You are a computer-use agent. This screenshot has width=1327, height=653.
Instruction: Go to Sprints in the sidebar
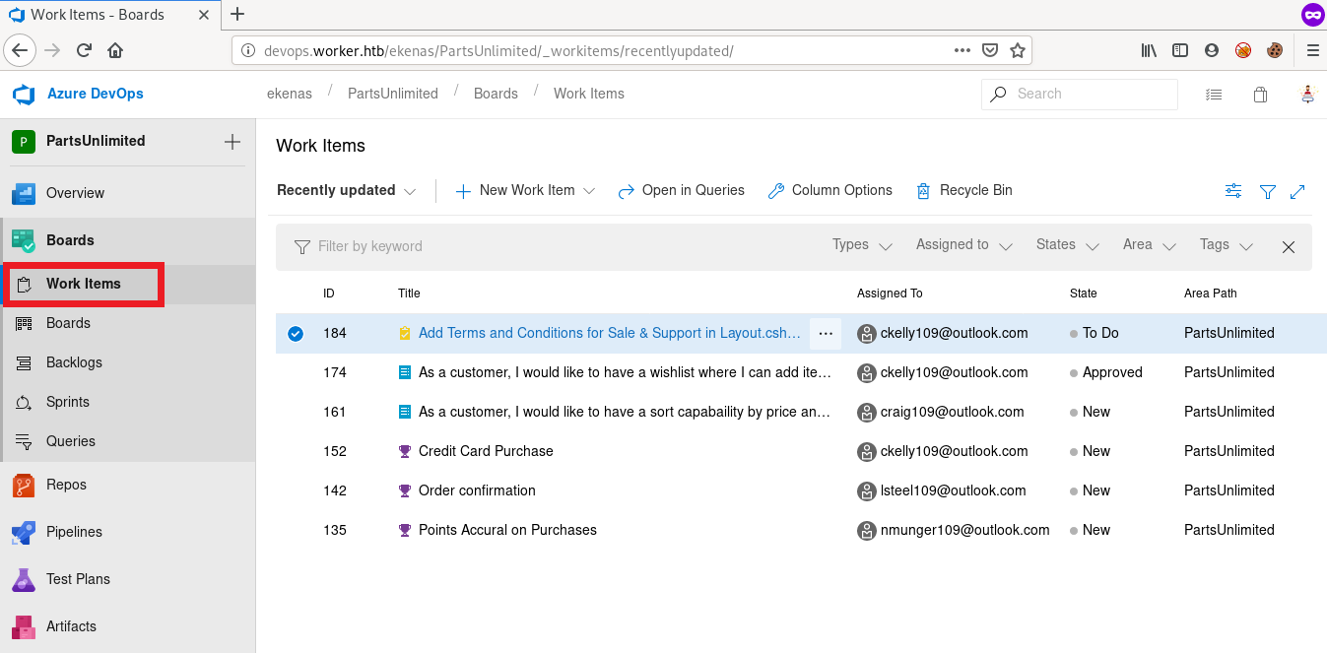[x=68, y=402]
